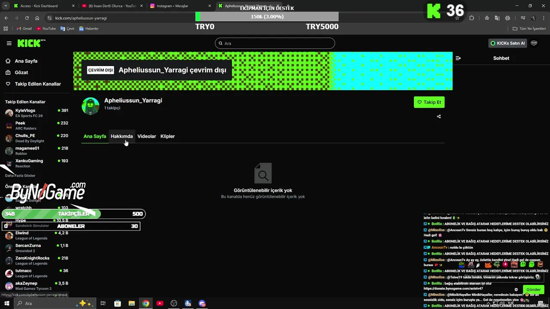Open Chulls_PE channel in sidebar
The height and width of the screenshot is (309, 550).
(x=37, y=138)
